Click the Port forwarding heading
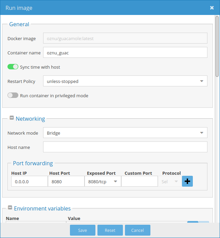This screenshot has height=238, width=220. pos(33,163)
